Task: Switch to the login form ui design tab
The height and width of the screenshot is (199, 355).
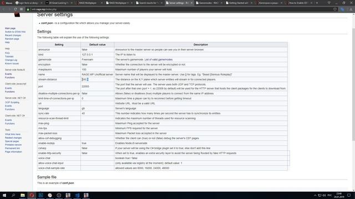Action: click(29, 3)
